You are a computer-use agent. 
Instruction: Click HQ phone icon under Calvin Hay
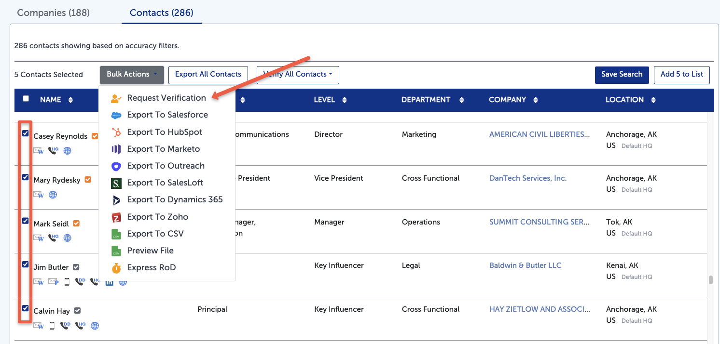click(x=80, y=325)
